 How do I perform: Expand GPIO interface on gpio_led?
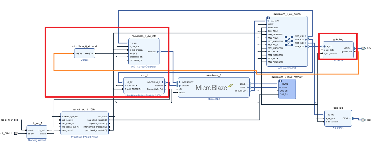(x=349, y=118)
